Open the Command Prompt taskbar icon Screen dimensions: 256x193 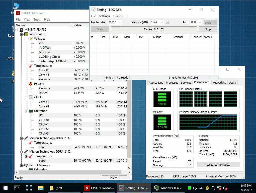point(17,188)
